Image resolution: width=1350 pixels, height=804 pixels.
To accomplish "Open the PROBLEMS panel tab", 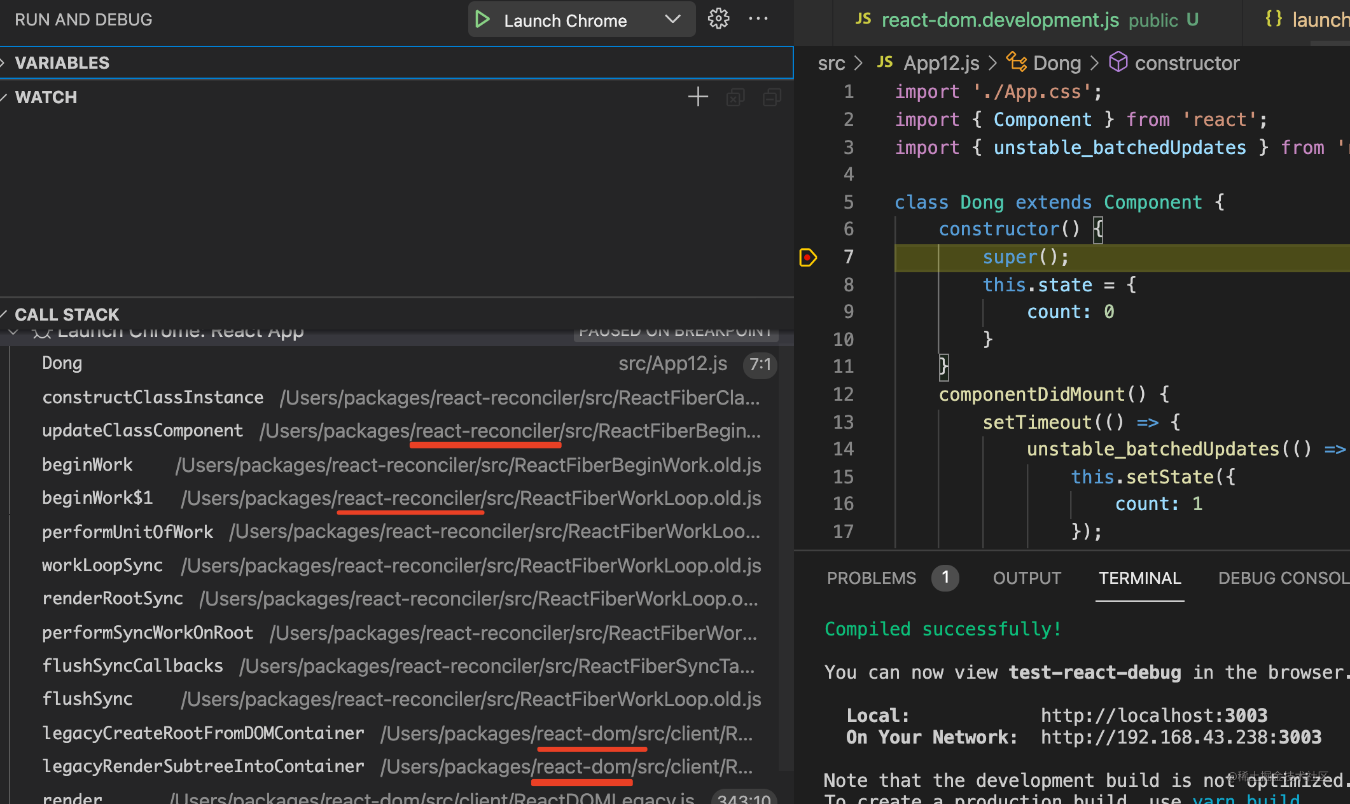I will (x=871, y=578).
